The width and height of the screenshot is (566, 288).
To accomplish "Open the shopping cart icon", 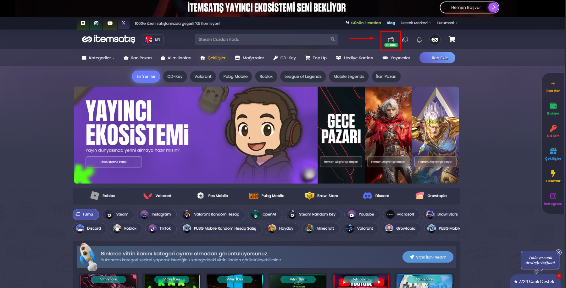I will tap(452, 39).
